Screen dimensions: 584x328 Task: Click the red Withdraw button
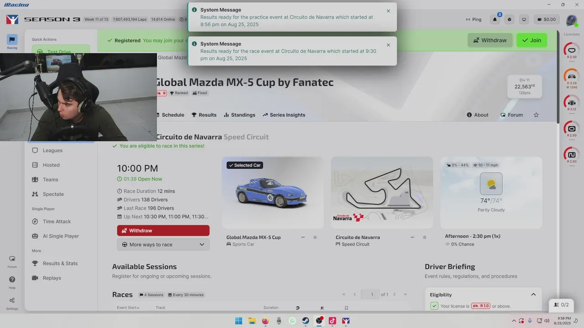163,231
